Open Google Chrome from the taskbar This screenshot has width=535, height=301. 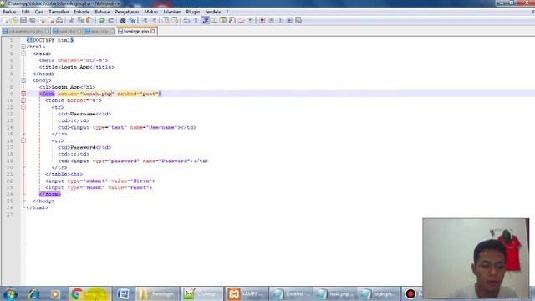tap(89, 293)
